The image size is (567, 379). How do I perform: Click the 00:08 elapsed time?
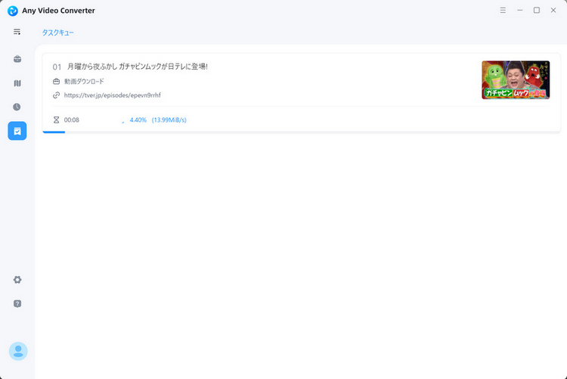tap(72, 120)
